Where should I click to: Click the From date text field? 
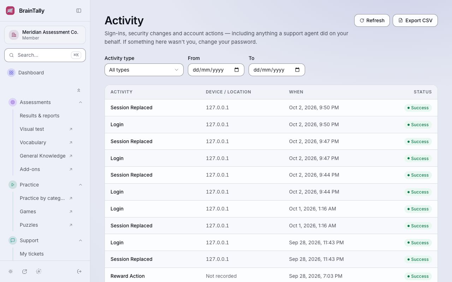pos(216,70)
